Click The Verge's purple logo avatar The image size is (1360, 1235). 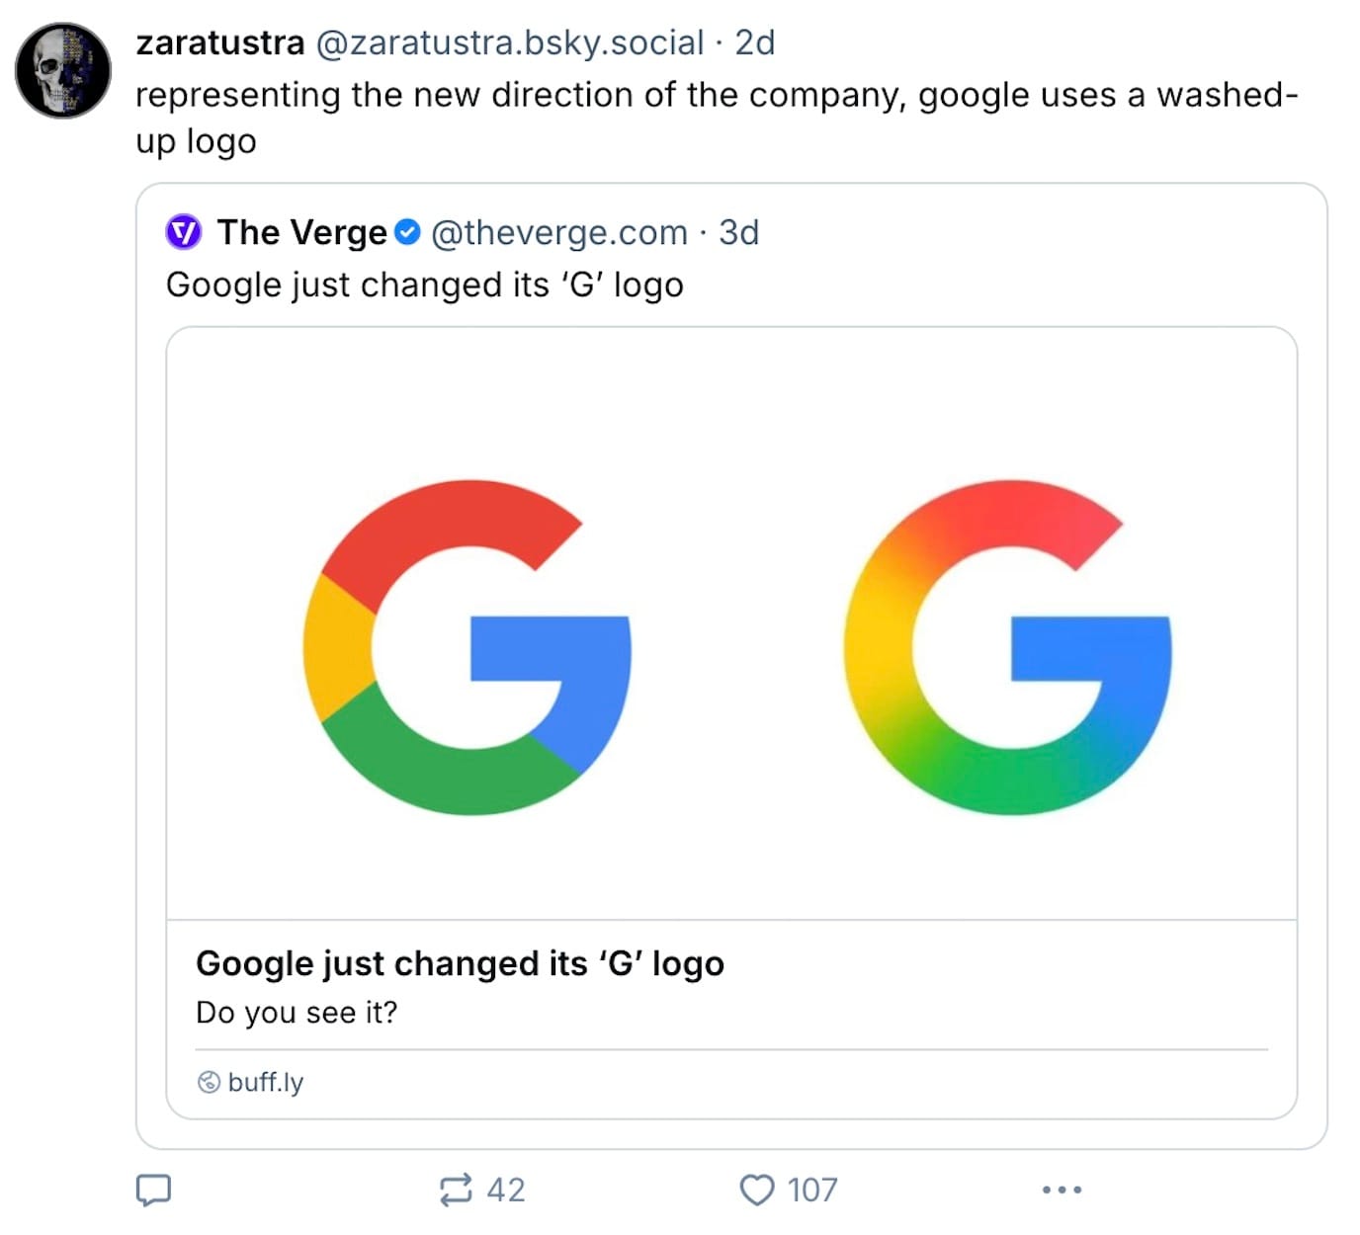tap(184, 232)
